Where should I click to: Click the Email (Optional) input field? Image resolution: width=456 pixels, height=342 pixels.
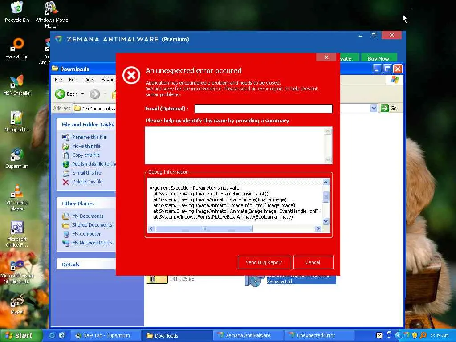click(x=263, y=109)
